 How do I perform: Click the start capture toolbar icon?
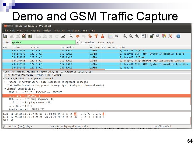(18, 36)
